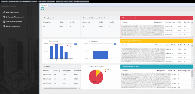This screenshot has width=195, height=94.
Task: Sort by Telephone in Upcoming payout table
Action: click(158, 45)
